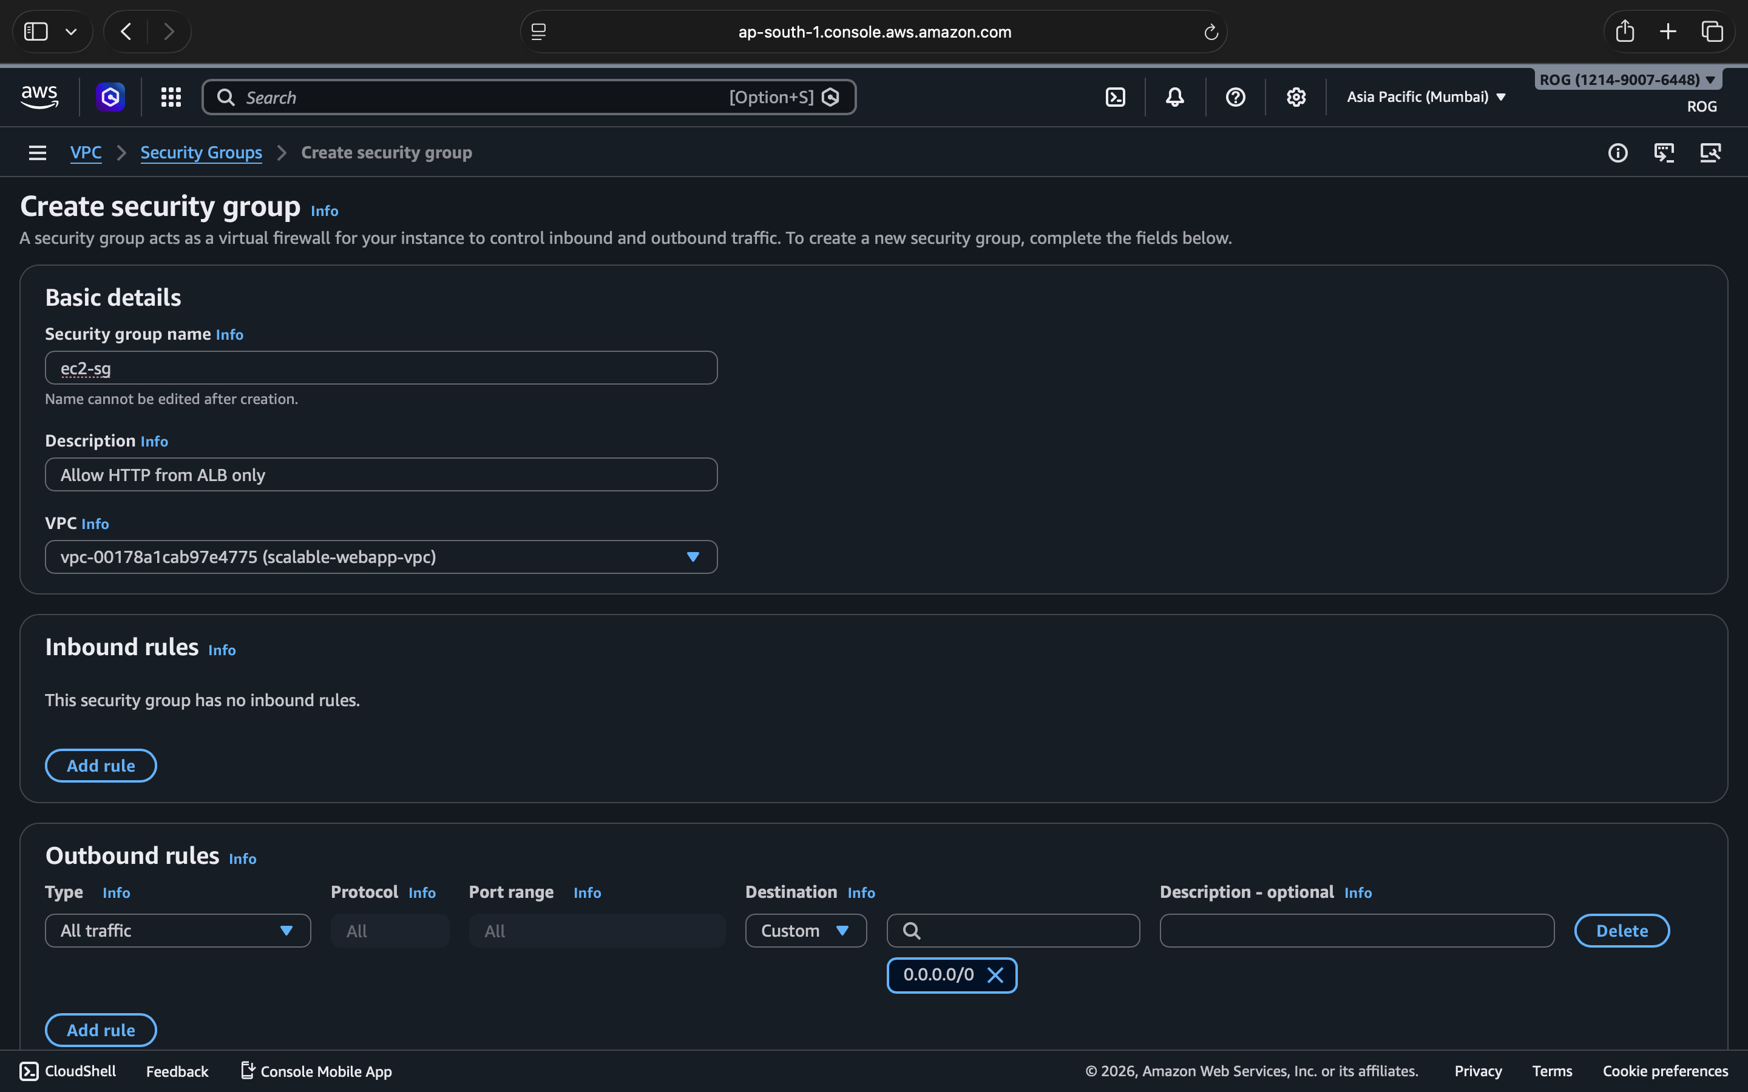Open the Custom destination dropdown
1748x1092 pixels.
(805, 930)
